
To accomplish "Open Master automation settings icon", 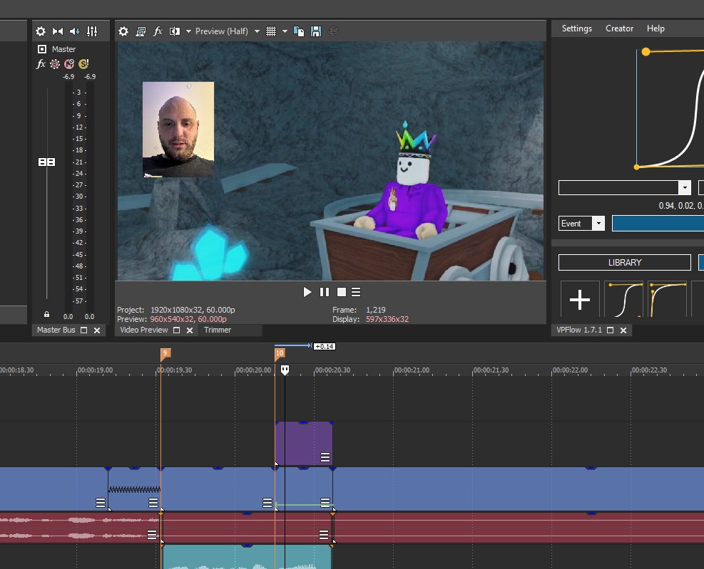I will pyautogui.click(x=55, y=63).
